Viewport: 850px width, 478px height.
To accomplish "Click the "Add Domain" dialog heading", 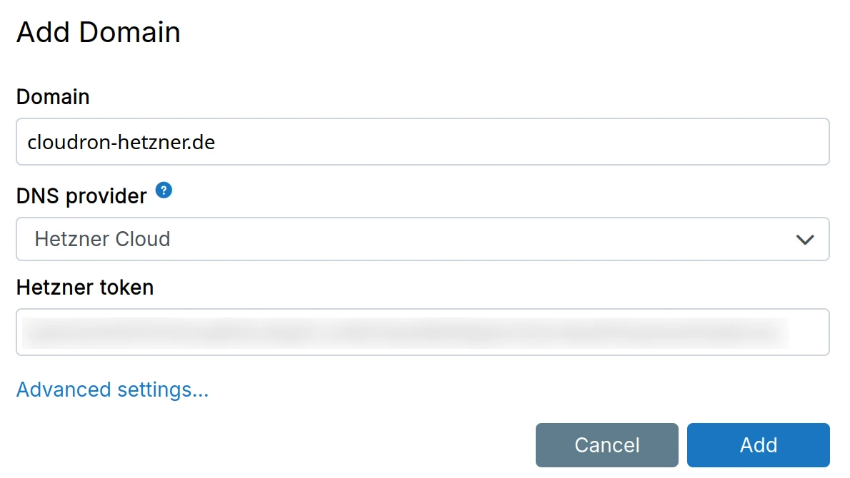I will click(99, 33).
